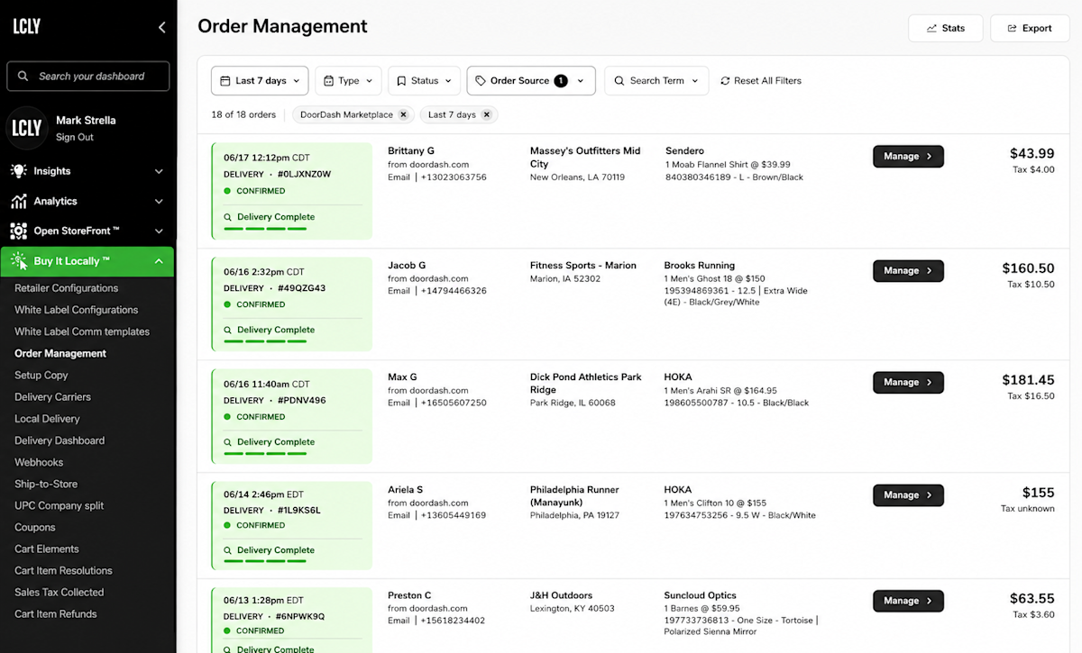This screenshot has height=653, width=1082.
Task: Open Delivery Dashboard page
Action: pyautogui.click(x=60, y=440)
